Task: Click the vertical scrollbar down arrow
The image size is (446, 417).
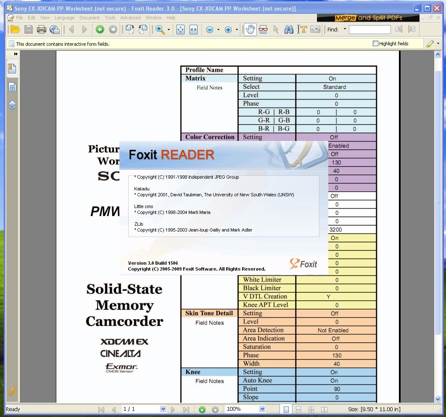Action: tap(438, 399)
